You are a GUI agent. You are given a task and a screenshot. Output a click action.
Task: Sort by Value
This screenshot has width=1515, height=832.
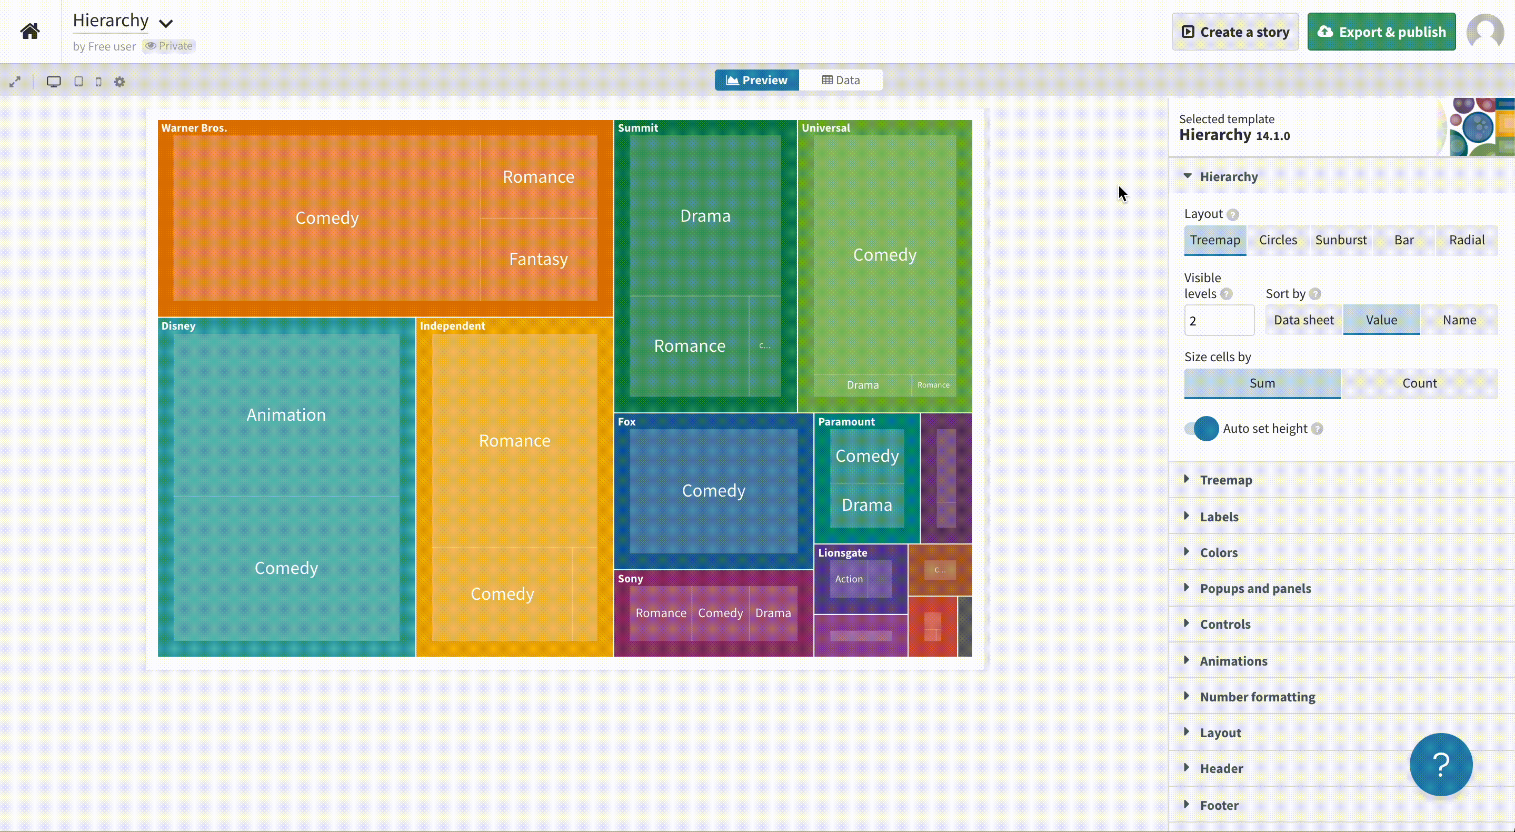1381,320
